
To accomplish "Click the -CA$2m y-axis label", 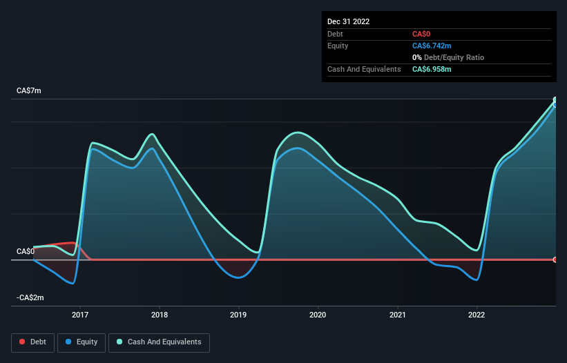I will tap(30, 297).
